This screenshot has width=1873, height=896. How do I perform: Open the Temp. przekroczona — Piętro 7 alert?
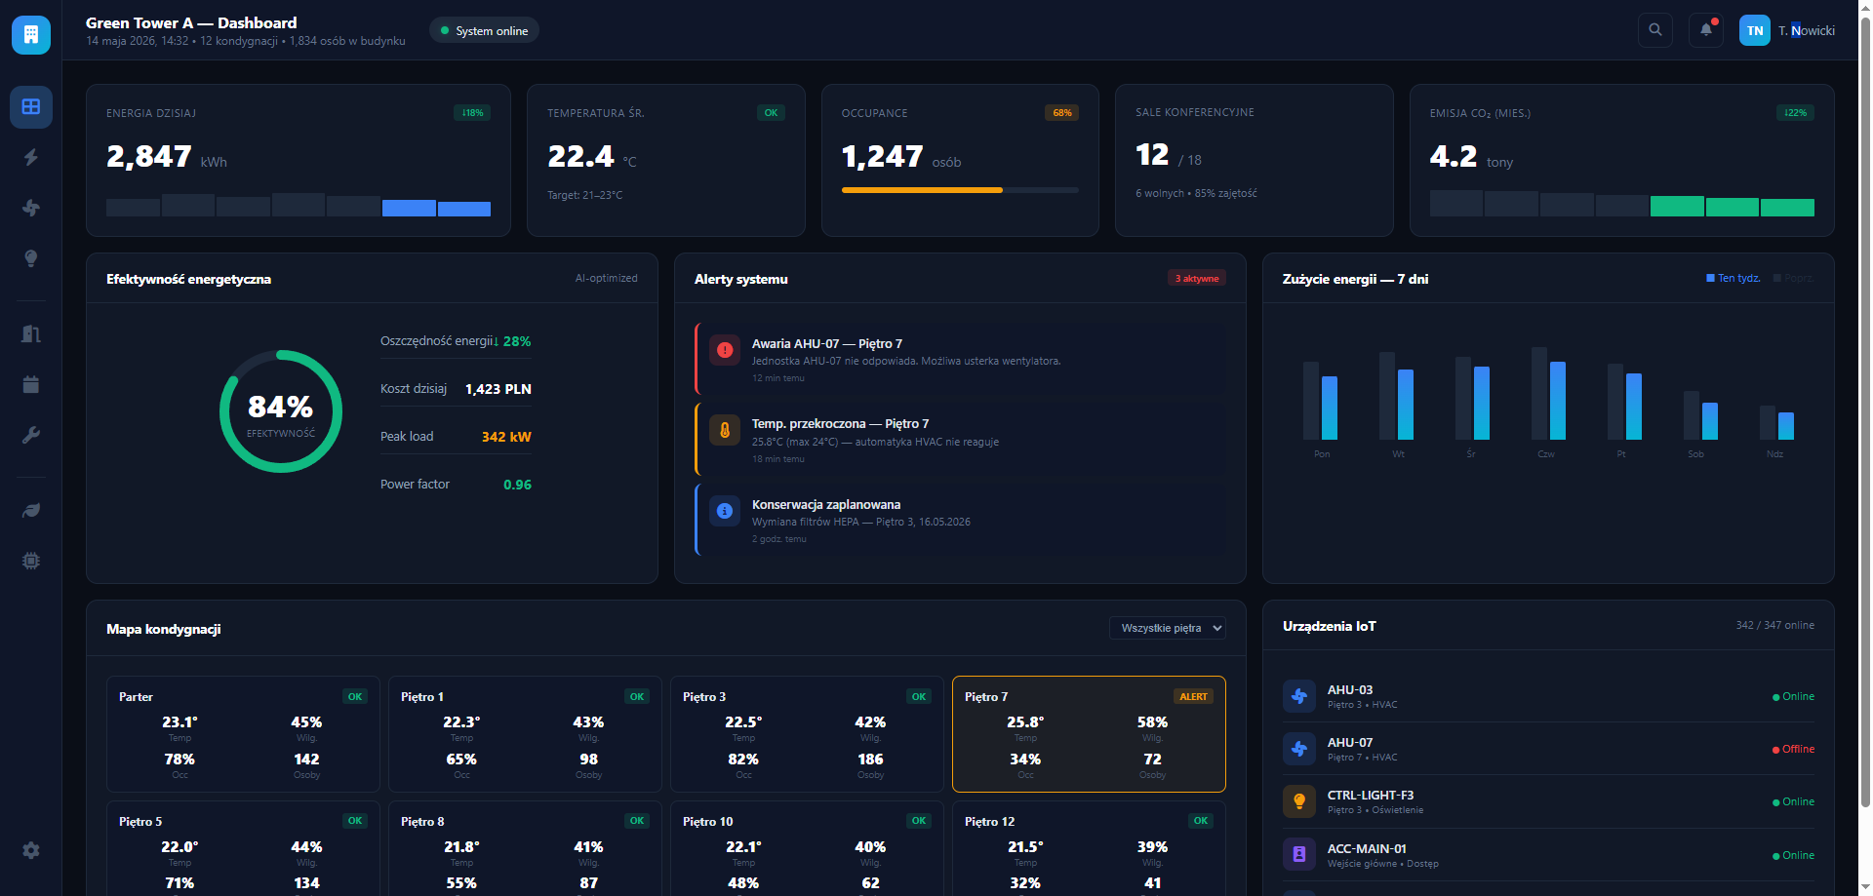point(961,440)
